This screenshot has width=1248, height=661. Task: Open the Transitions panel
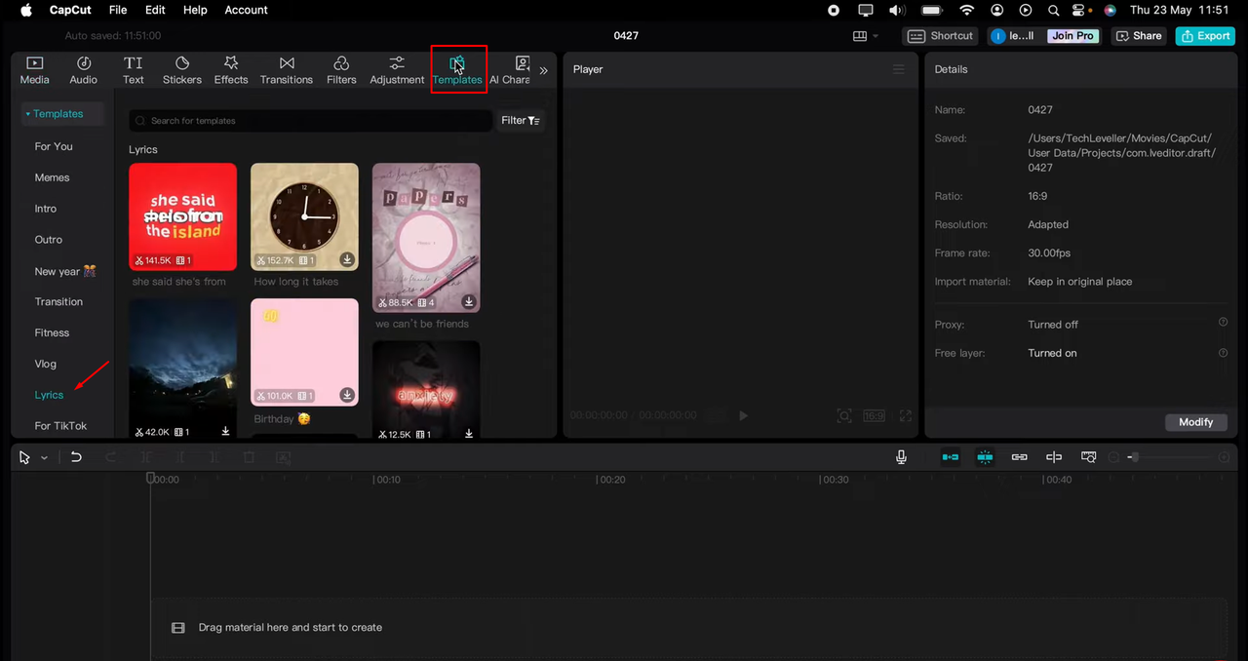(287, 70)
